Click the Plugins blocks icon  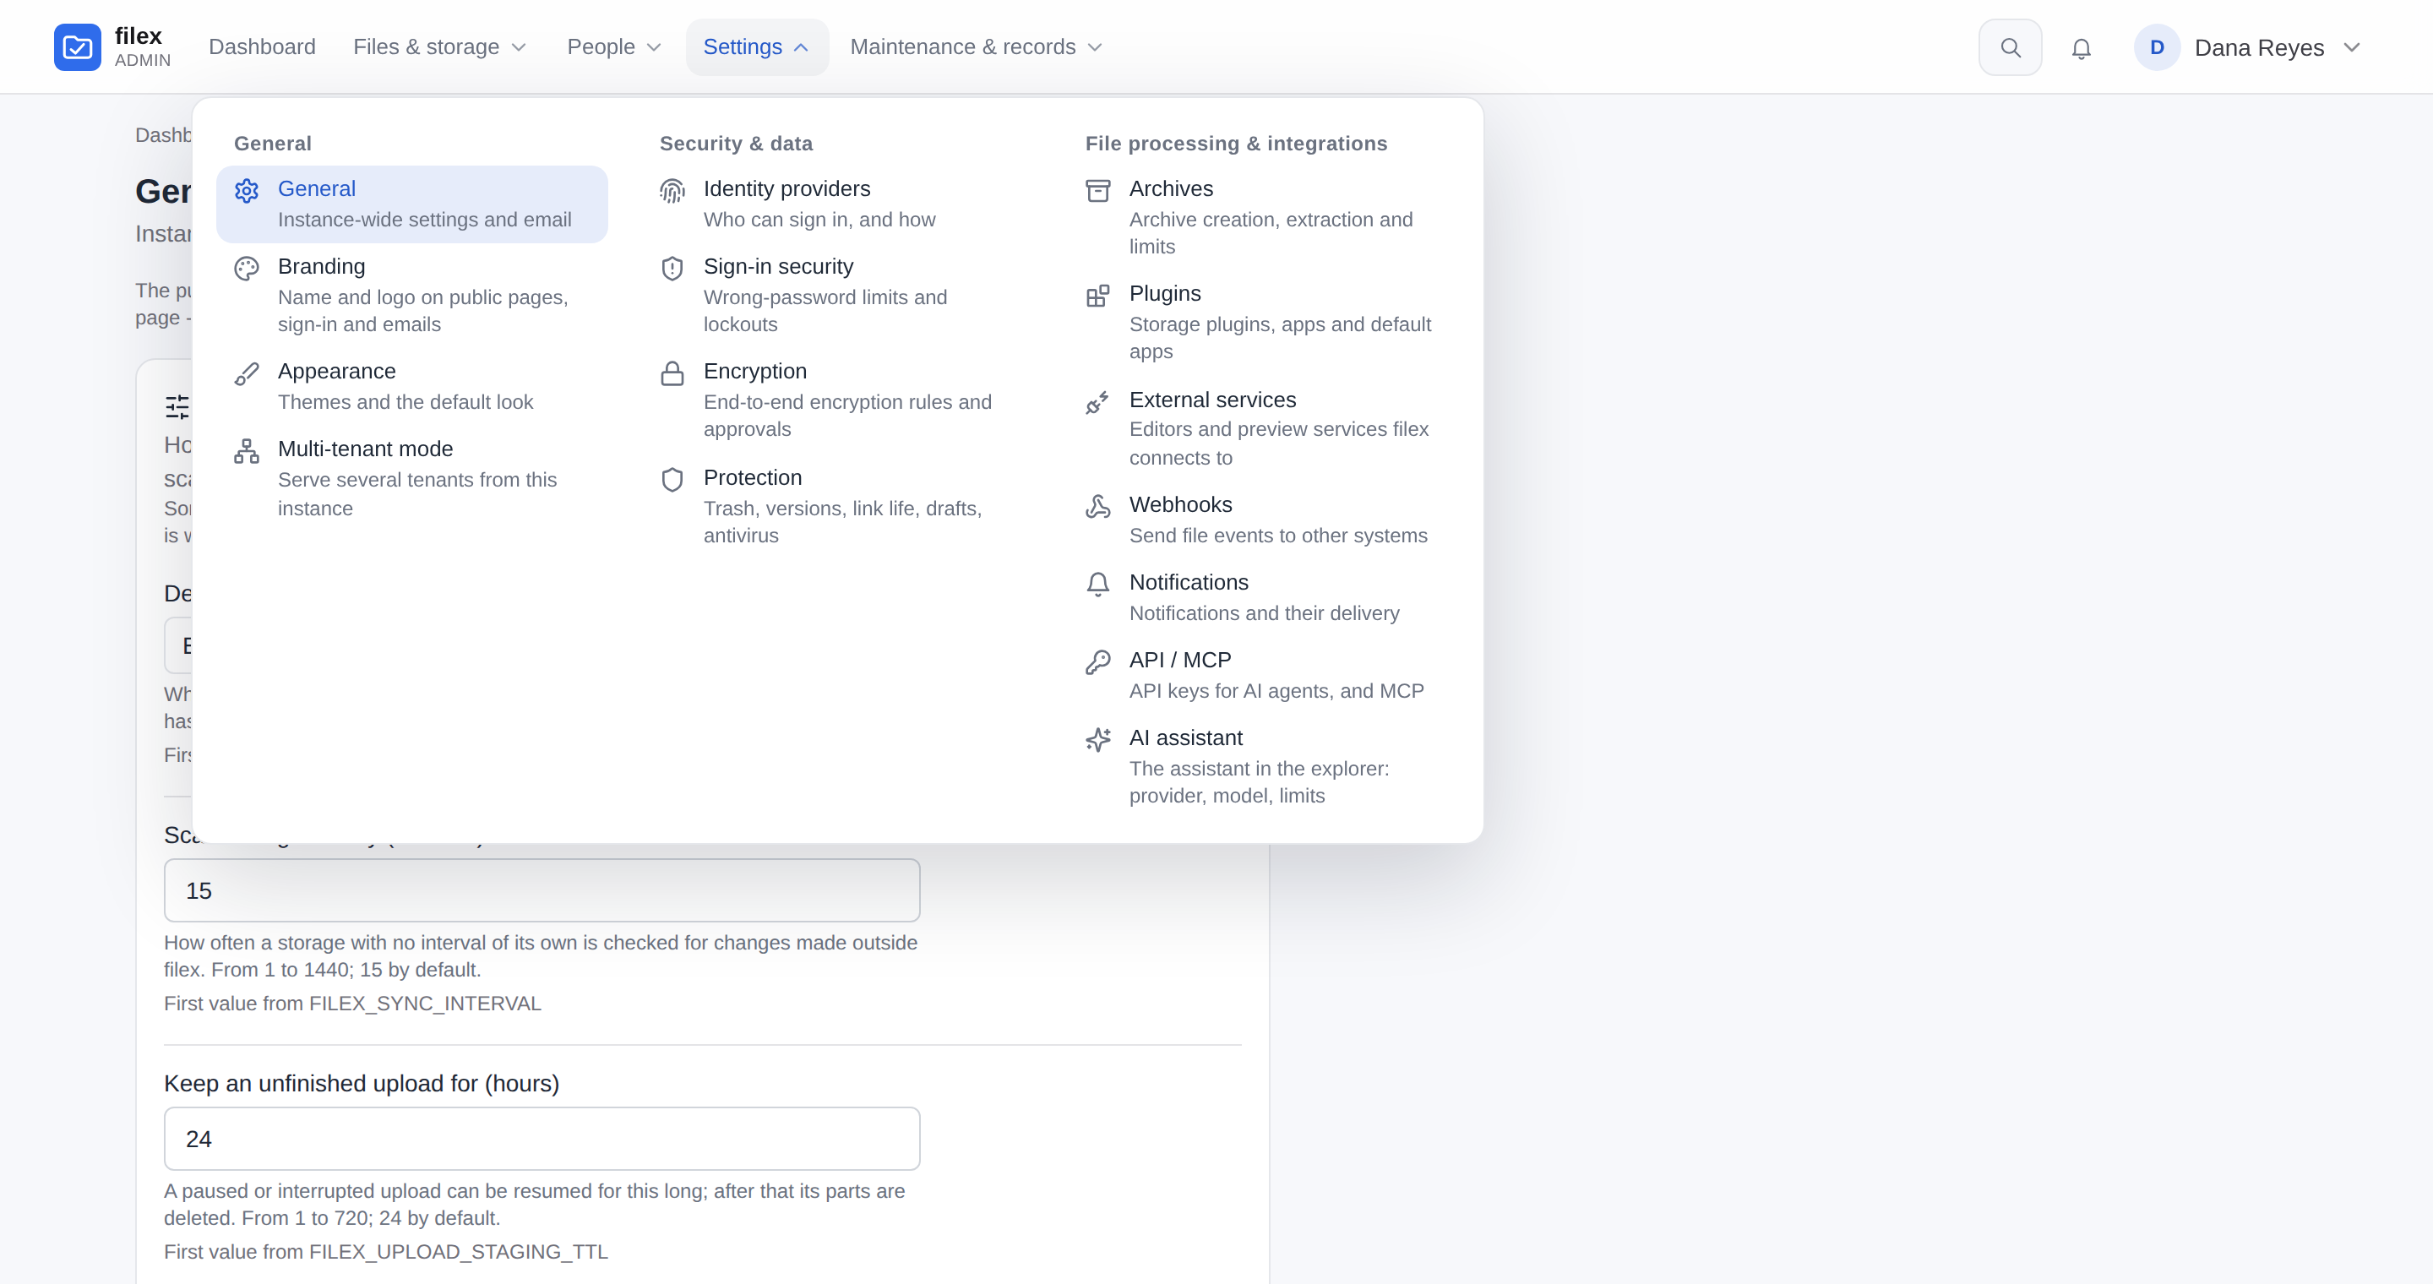1097,297
